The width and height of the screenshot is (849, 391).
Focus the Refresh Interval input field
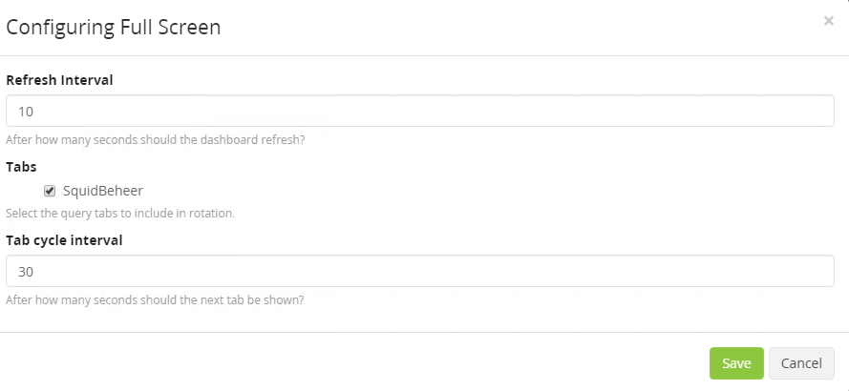(420, 112)
